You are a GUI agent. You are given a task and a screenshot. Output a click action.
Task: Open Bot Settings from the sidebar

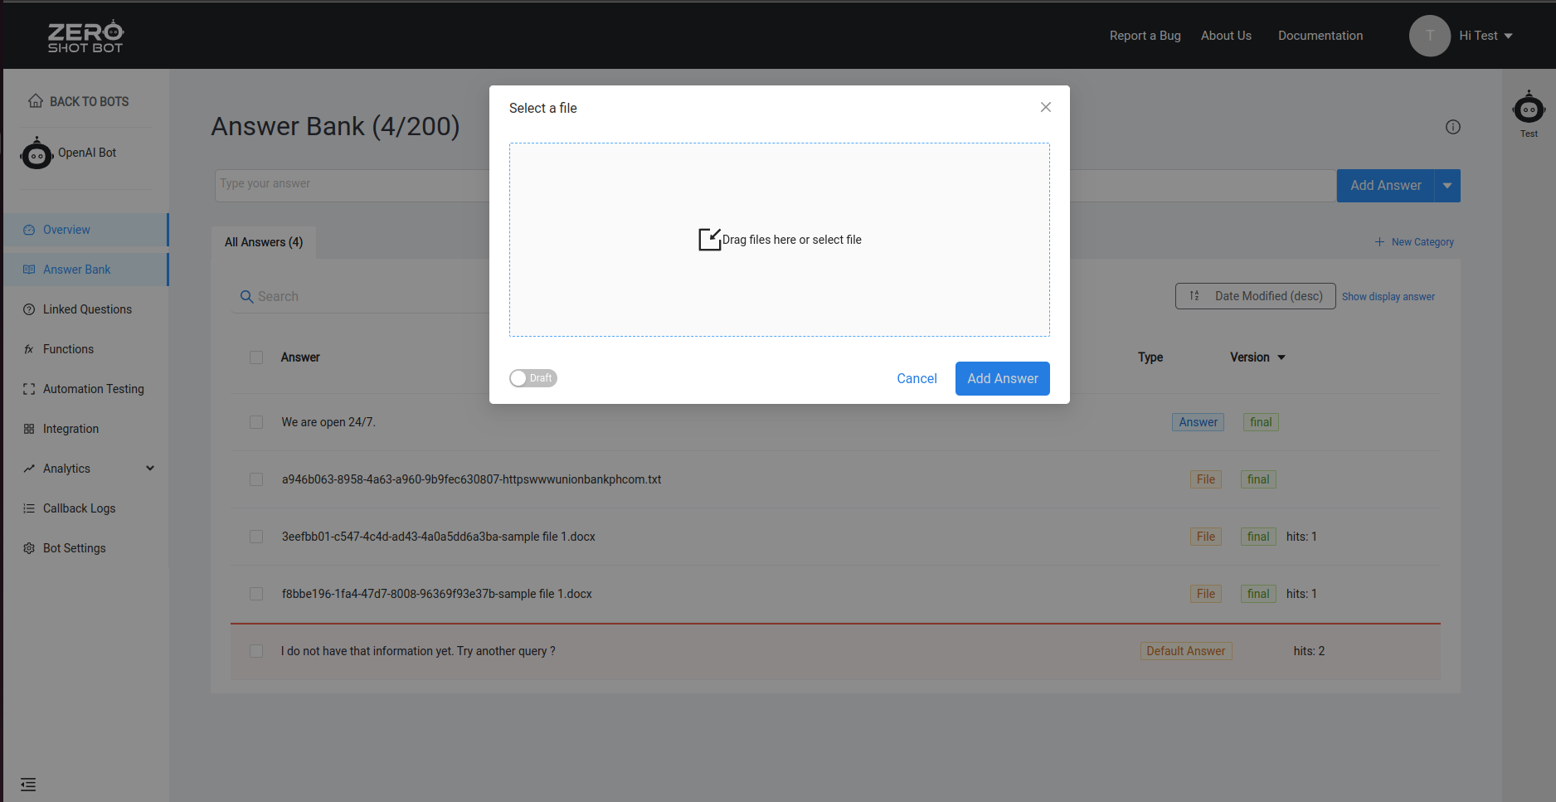pyautogui.click(x=74, y=547)
